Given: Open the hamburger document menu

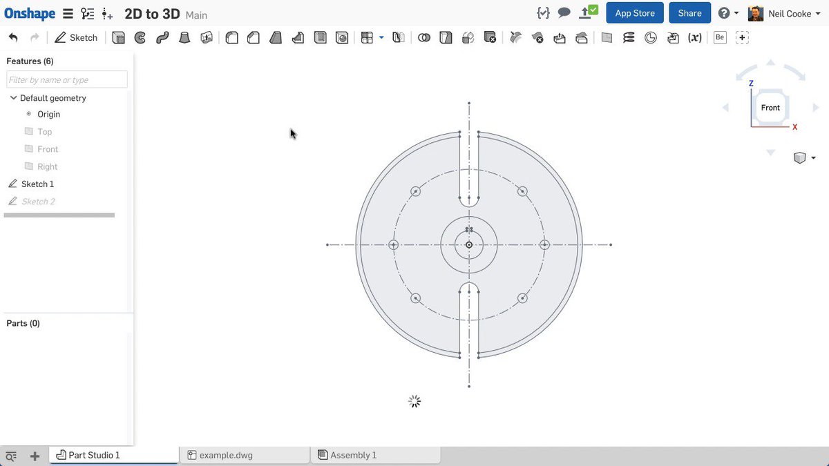Looking at the screenshot, I should 68,13.
